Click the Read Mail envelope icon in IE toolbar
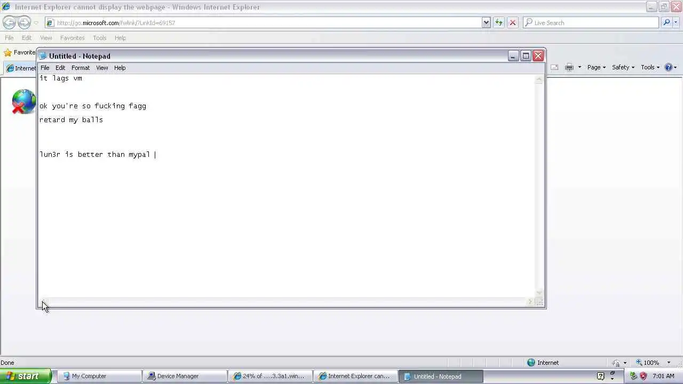Viewport: 683px width, 384px height. tap(554, 67)
